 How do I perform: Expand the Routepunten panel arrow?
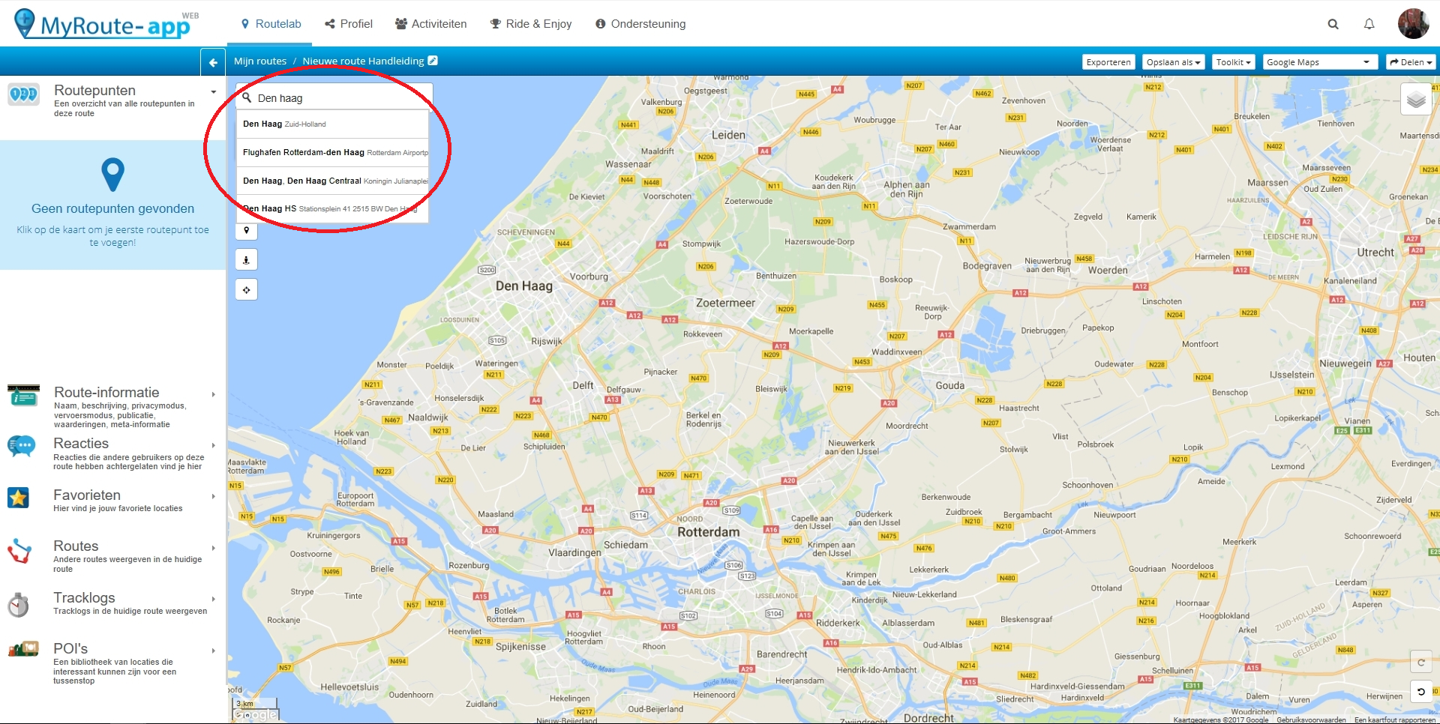(x=214, y=92)
